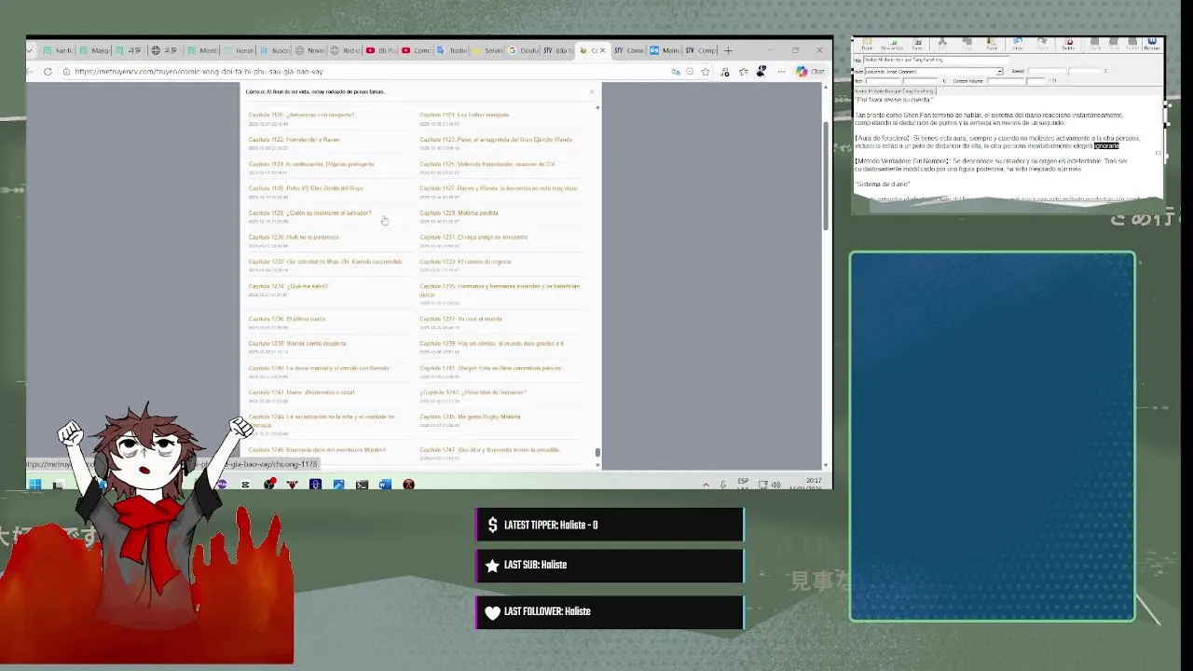1193x671 pixels.
Task: Open the Word app on the taskbar
Action: [x=385, y=485]
